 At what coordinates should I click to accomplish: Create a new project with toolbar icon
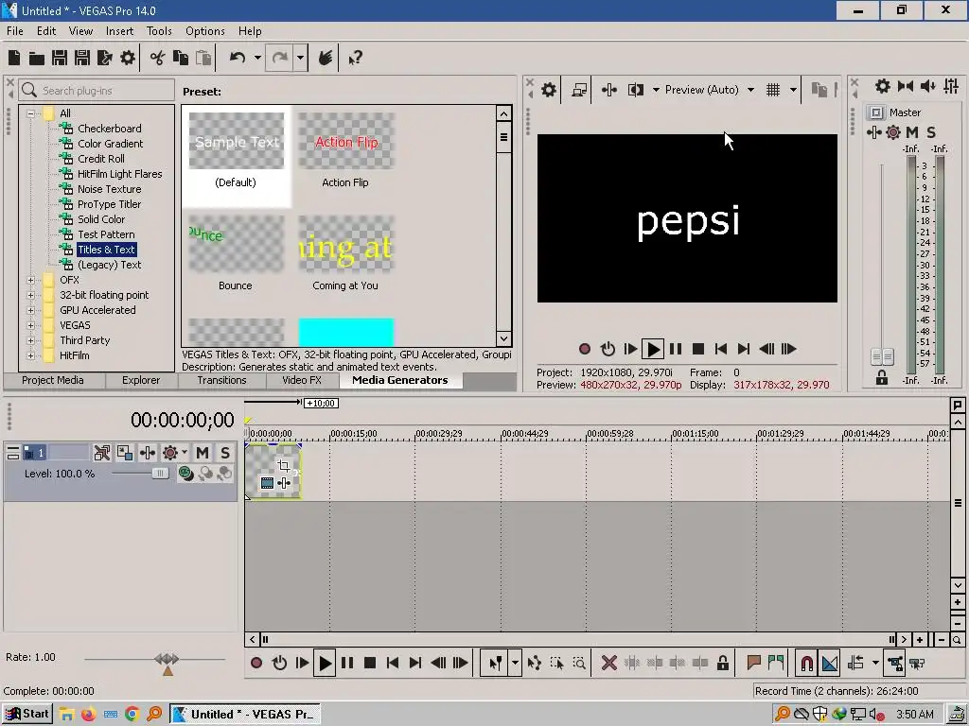14,58
